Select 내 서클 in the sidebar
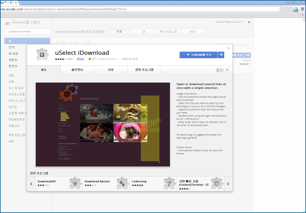Screen dimensions: 306x213 [x=13, y=53]
